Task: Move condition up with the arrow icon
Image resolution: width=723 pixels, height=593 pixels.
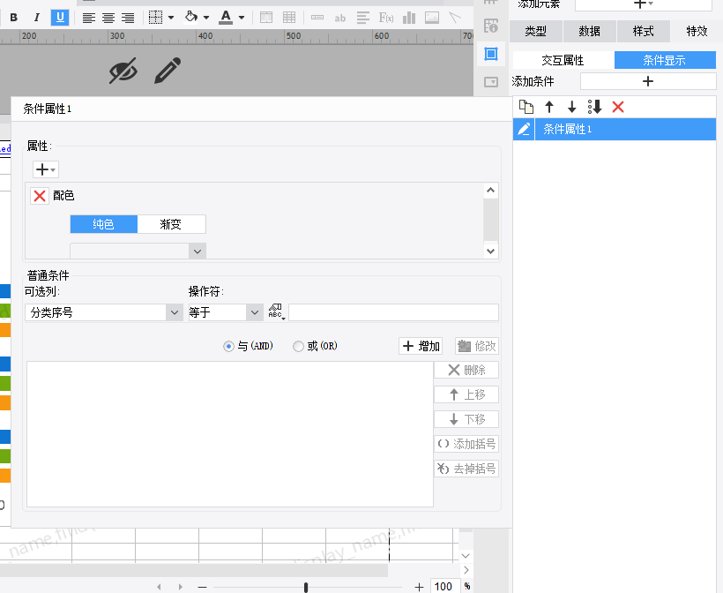Action: coord(549,107)
